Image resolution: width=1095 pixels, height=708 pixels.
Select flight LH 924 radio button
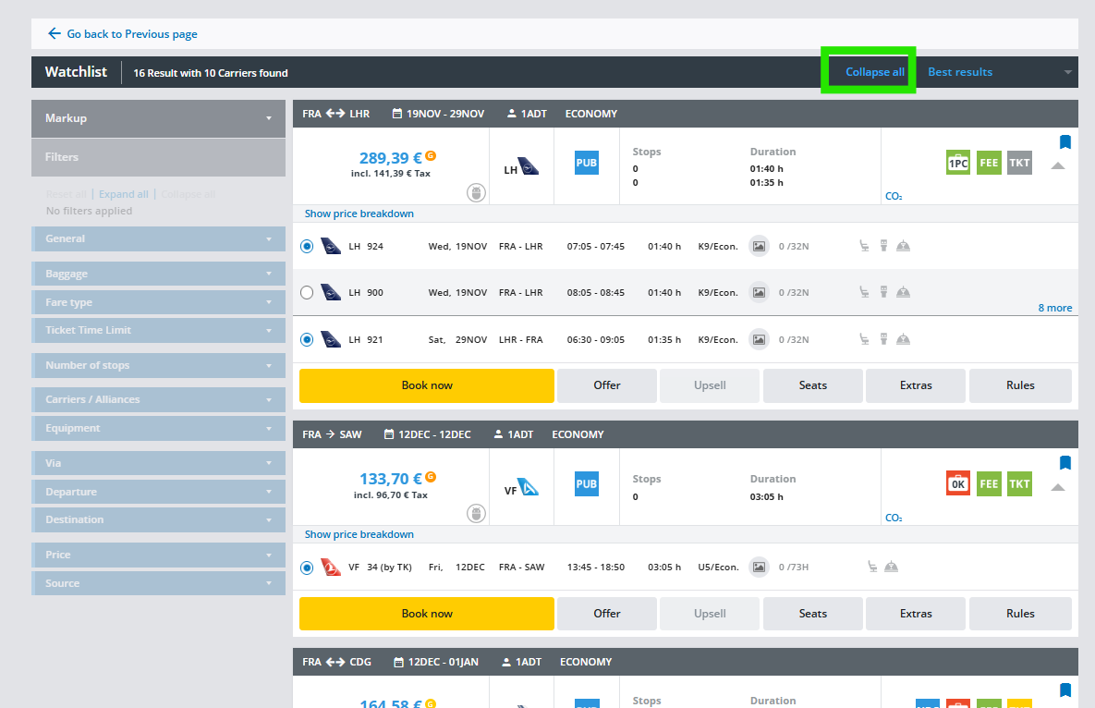pos(308,246)
